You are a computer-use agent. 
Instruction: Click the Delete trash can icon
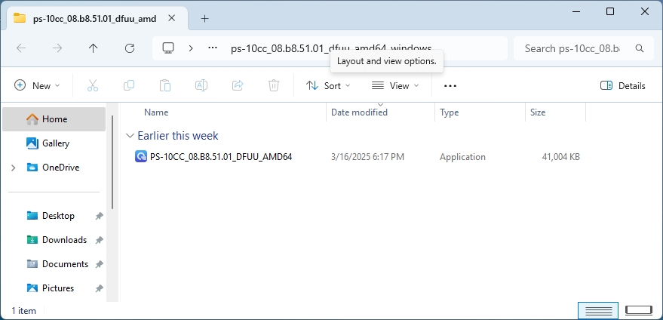[274, 85]
